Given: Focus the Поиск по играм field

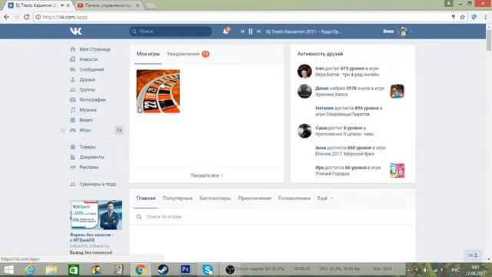Looking at the screenshot, I should [272, 217].
